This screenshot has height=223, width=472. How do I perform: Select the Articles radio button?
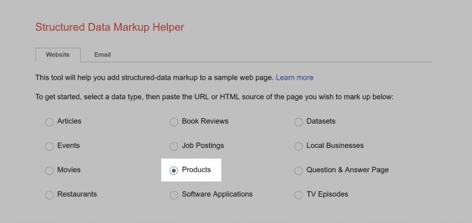(x=49, y=122)
